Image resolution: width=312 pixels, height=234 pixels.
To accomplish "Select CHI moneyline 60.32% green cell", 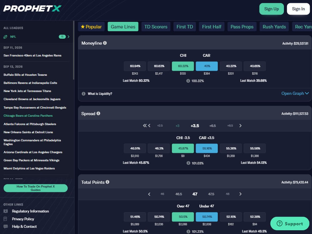I will click(x=183, y=66).
